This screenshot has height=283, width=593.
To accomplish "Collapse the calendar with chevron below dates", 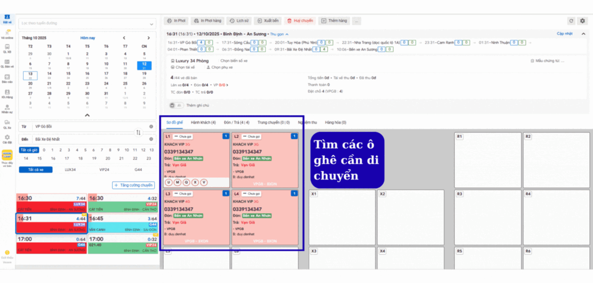I will (87, 115).
